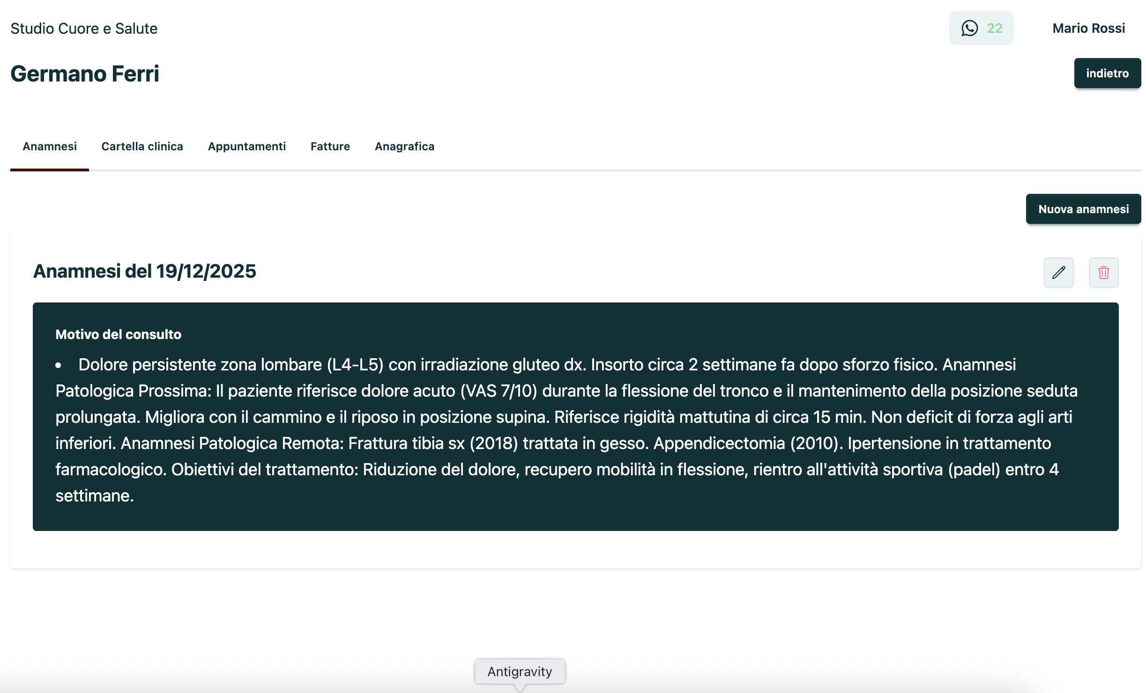The height and width of the screenshot is (693, 1146).
Task: Show the Anagrafica tab
Action: 404,147
